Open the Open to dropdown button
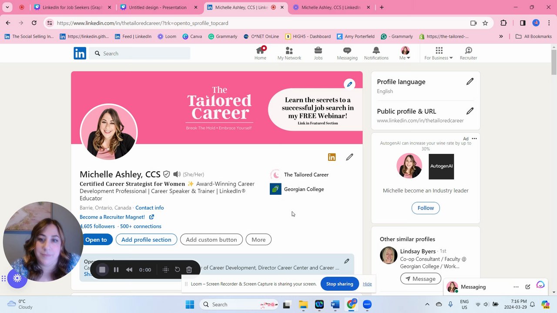This screenshot has height=313, width=557. point(96,240)
